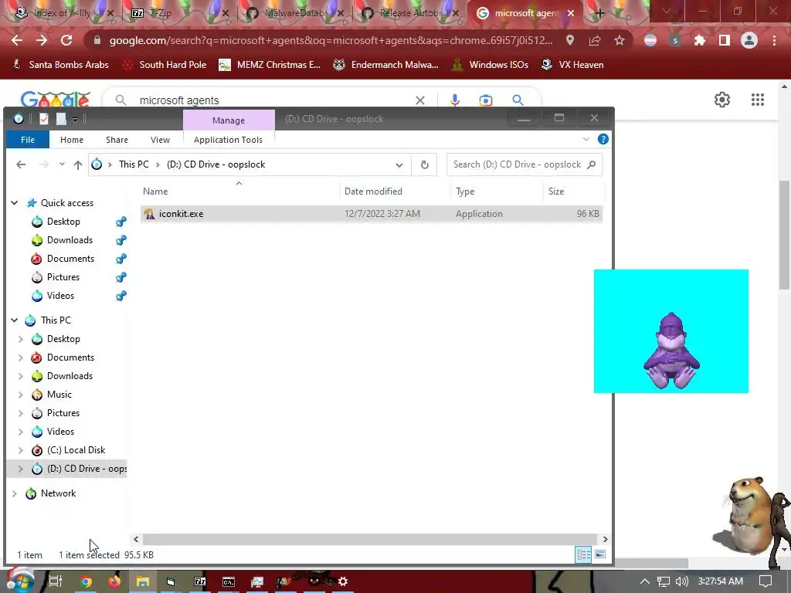Image resolution: width=791 pixels, height=593 pixels.
Task: Open Customize Quick Access Toolbar dropdown
Action: coord(75,120)
